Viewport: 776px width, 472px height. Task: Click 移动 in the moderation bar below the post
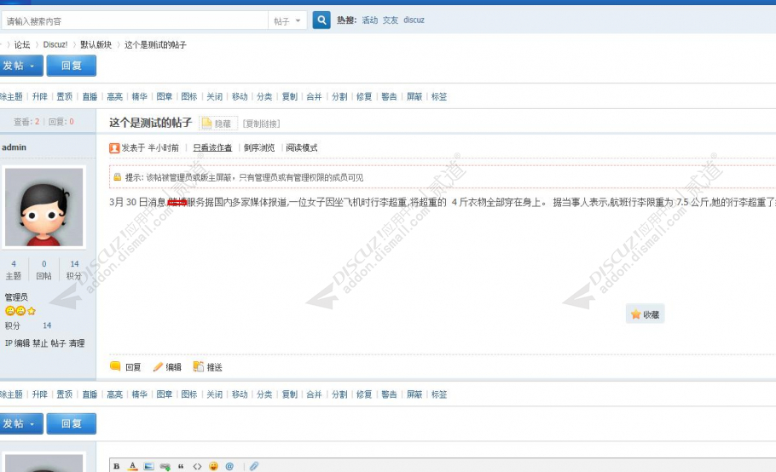point(240,394)
